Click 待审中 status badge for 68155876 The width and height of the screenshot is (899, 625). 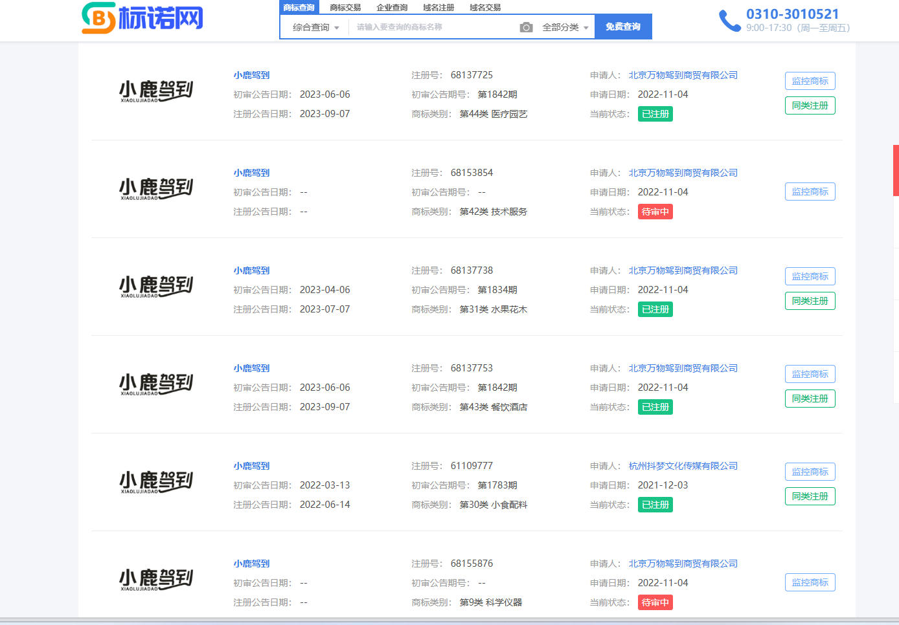pyautogui.click(x=655, y=602)
